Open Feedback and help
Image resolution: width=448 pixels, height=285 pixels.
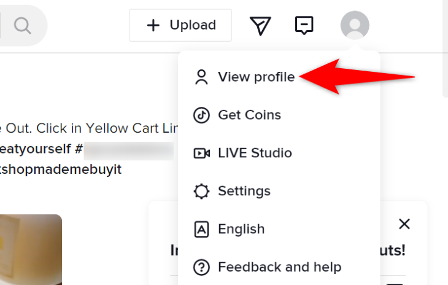pos(279,267)
